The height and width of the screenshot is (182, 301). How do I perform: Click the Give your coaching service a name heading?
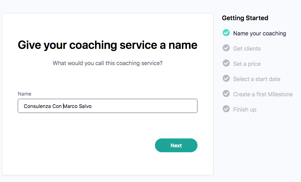coord(107,45)
